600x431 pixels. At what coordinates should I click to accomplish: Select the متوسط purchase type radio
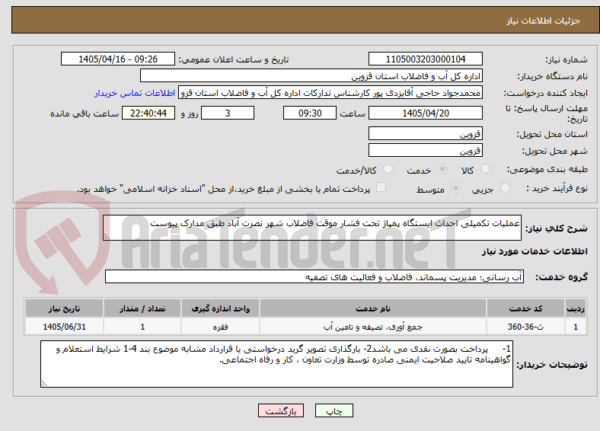[x=456, y=188]
